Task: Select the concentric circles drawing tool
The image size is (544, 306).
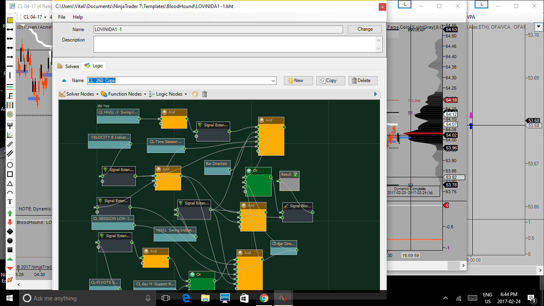Action: point(10,114)
